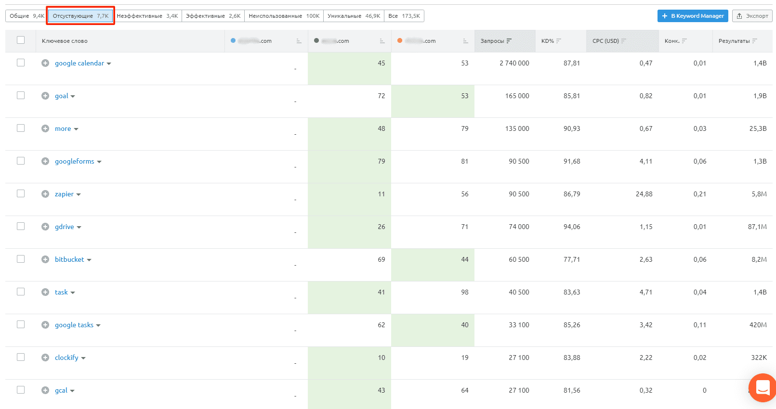This screenshot has height=409, width=776.
Task: Select the gdrive row checkbox
Action: (x=21, y=226)
